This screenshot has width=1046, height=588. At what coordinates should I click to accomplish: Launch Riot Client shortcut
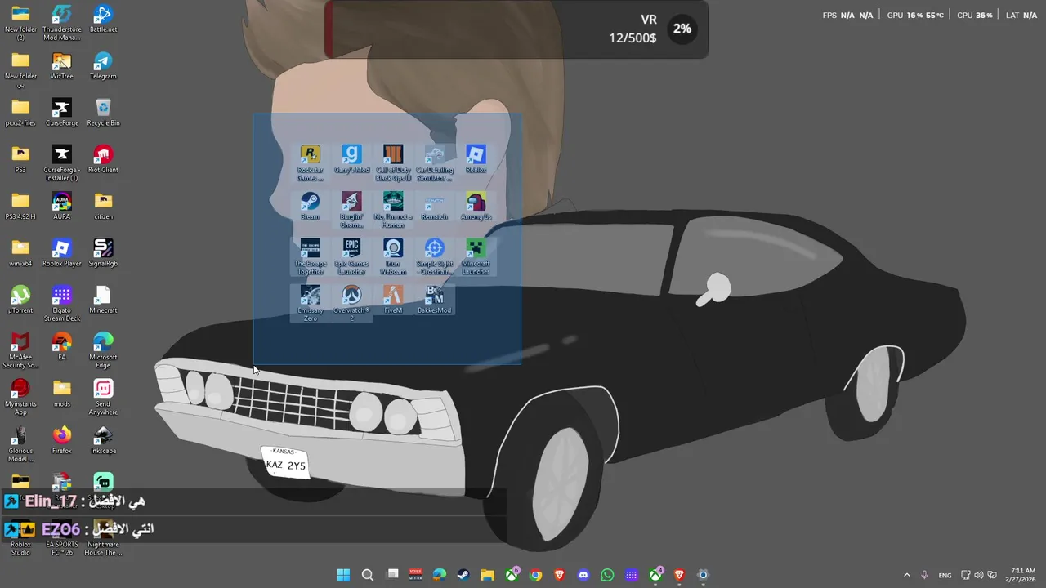[103, 159]
